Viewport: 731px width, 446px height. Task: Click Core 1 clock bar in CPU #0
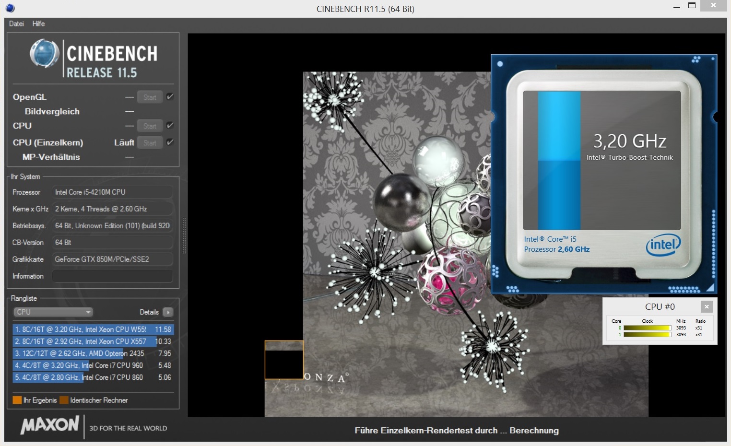coord(647,335)
